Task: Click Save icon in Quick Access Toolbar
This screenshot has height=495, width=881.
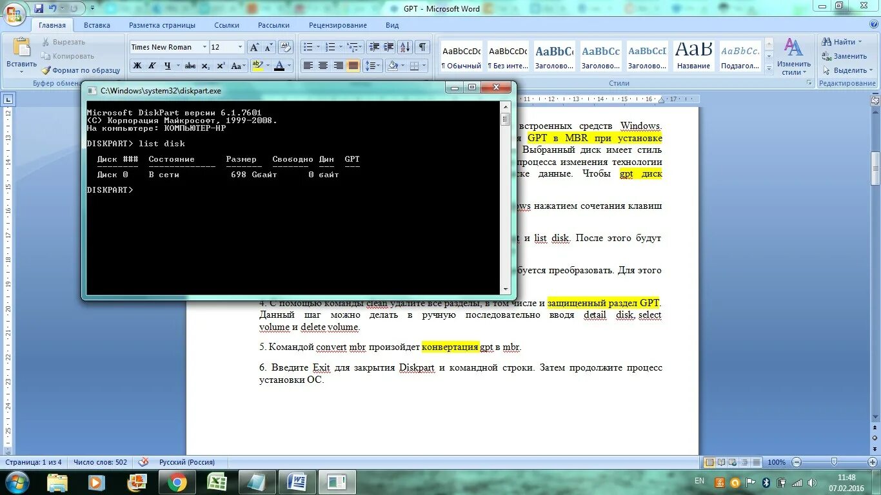Action: tap(38, 8)
